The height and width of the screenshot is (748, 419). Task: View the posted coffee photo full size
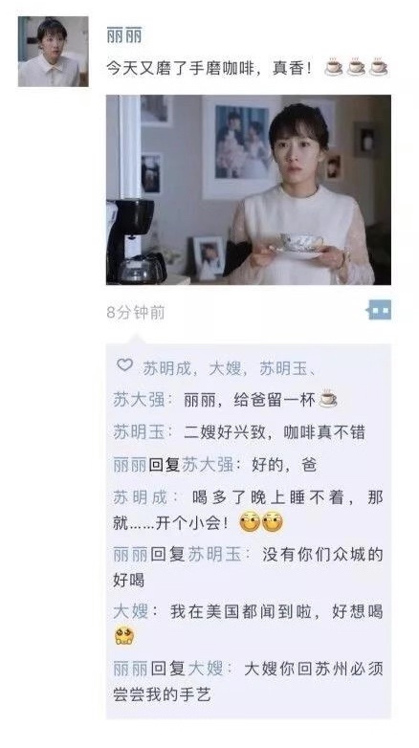click(249, 189)
